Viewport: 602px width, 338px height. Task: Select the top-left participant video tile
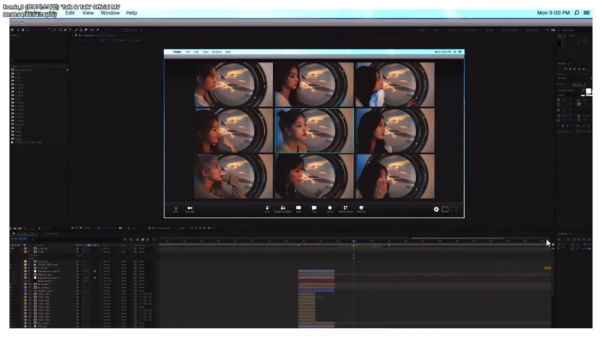234,85
